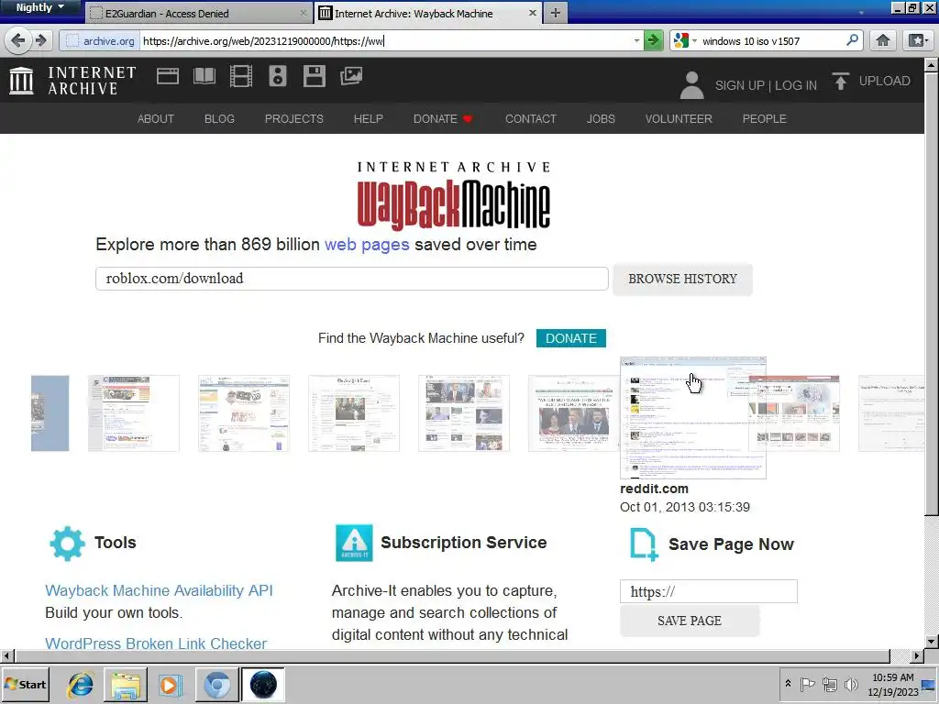Open Windows Explorer folder in taskbar

point(126,685)
